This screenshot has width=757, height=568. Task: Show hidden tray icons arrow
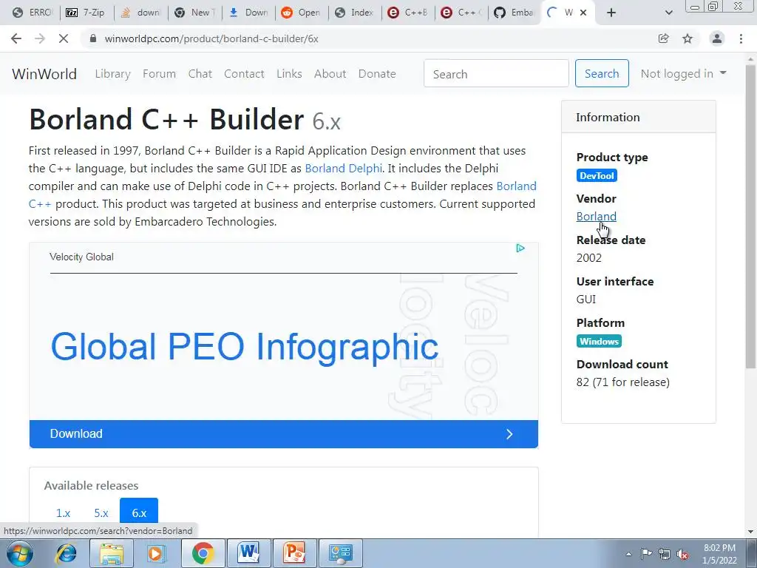pyautogui.click(x=628, y=554)
